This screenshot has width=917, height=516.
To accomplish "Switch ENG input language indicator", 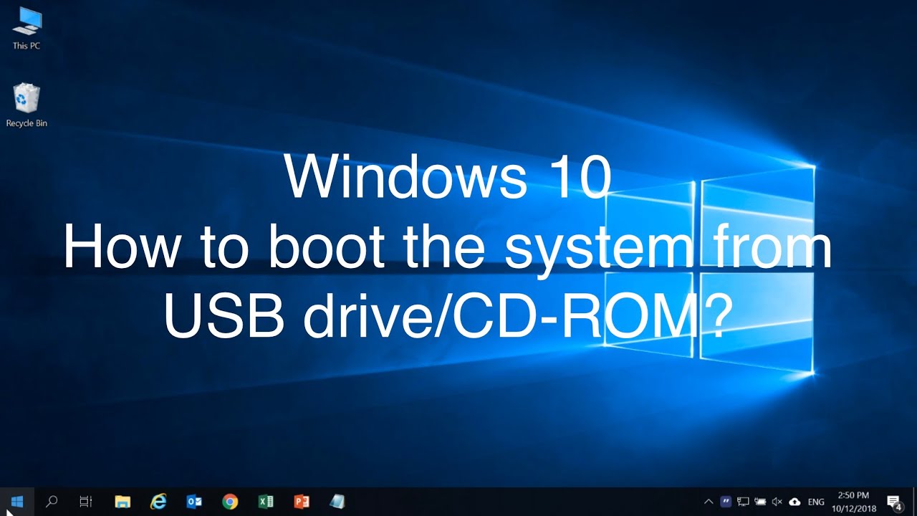I will pyautogui.click(x=817, y=502).
